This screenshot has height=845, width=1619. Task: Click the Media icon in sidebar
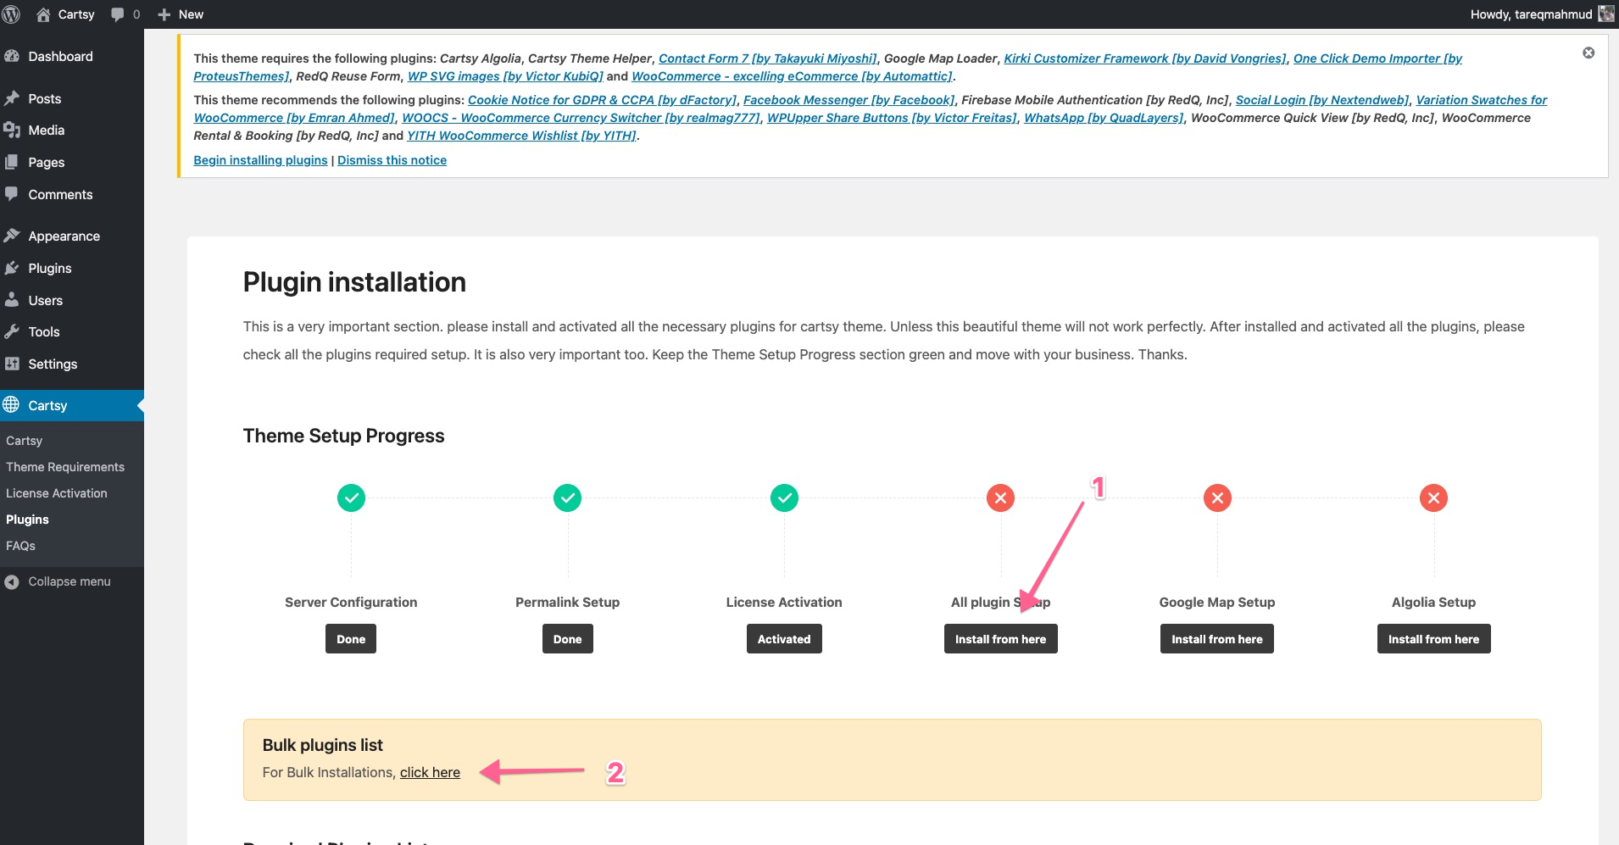[x=12, y=130]
